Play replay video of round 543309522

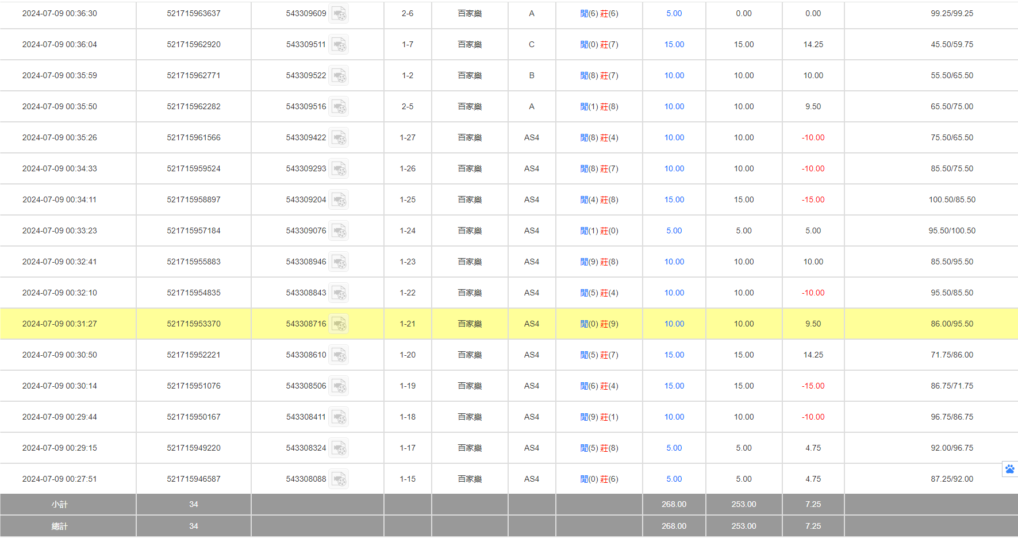[339, 76]
